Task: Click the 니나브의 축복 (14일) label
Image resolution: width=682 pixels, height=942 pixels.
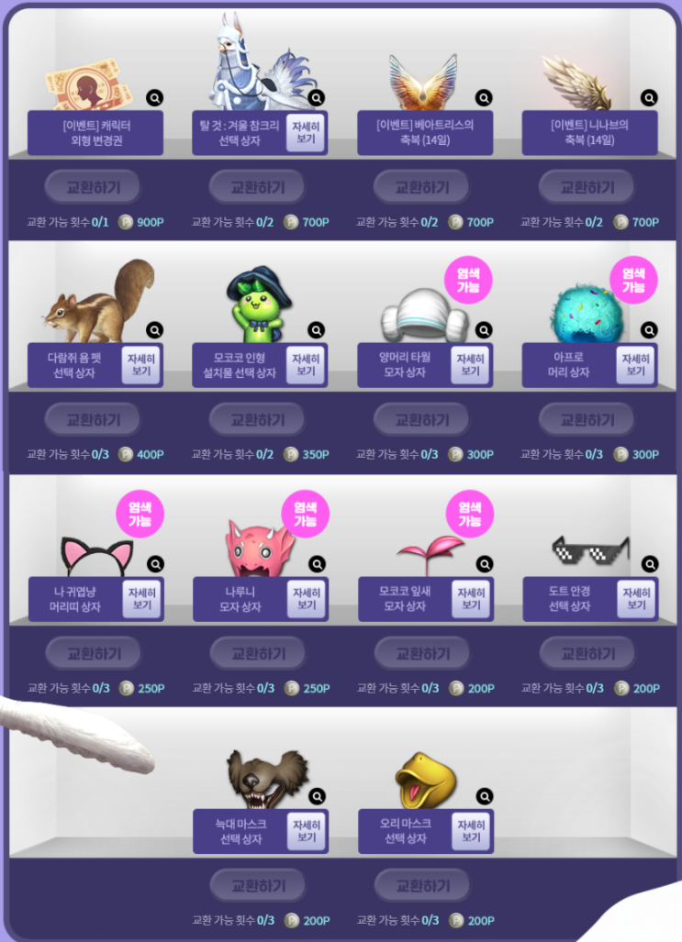Action: coord(590,133)
